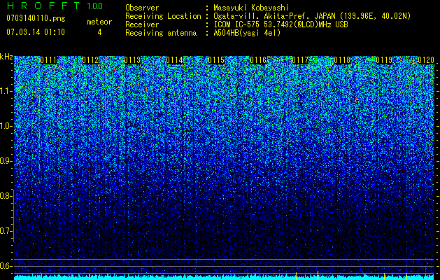Click the Observer field label

click(x=142, y=8)
